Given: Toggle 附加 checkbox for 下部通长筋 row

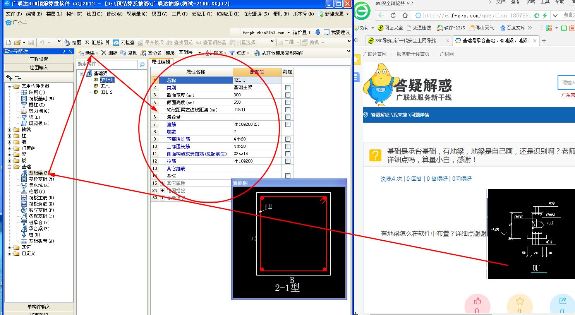Looking at the screenshot, I should click(288, 139).
